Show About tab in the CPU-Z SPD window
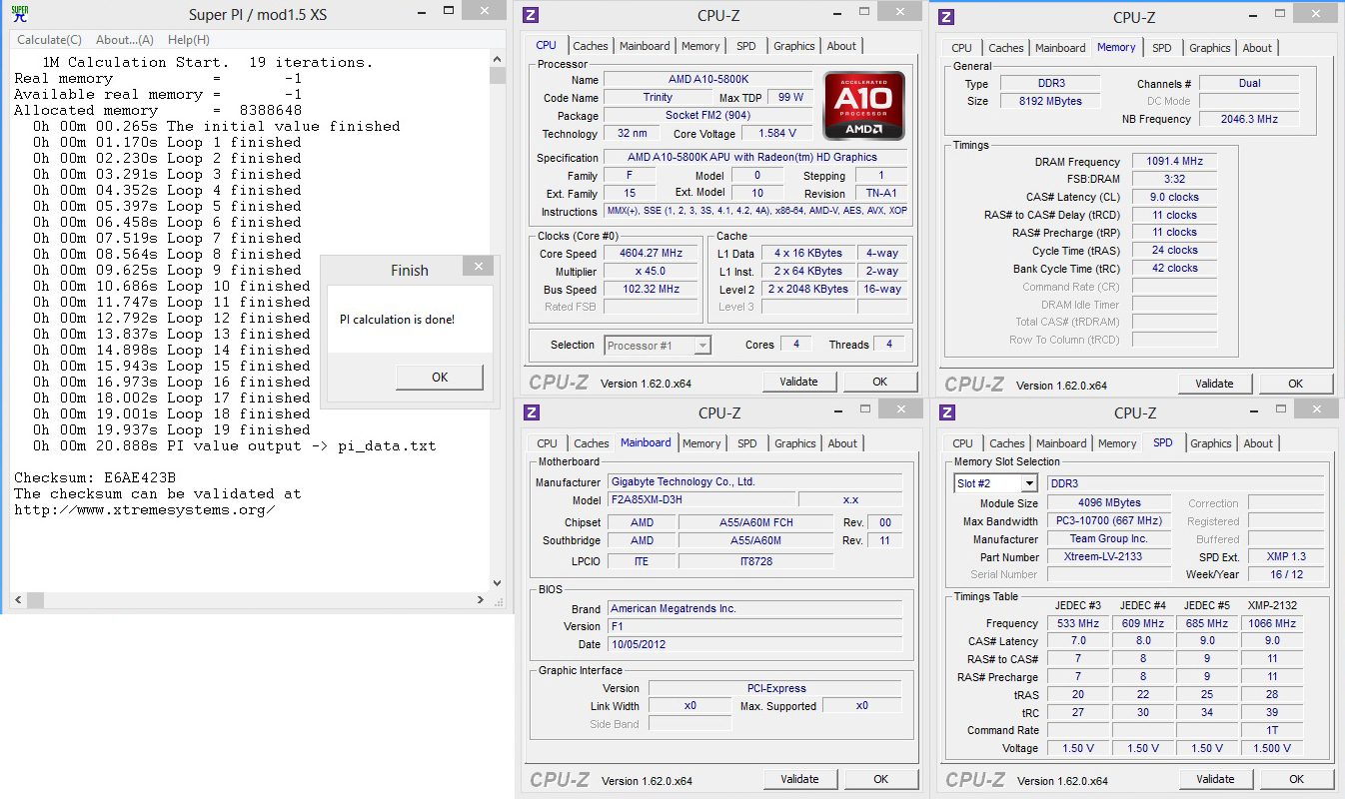 coord(1258,443)
